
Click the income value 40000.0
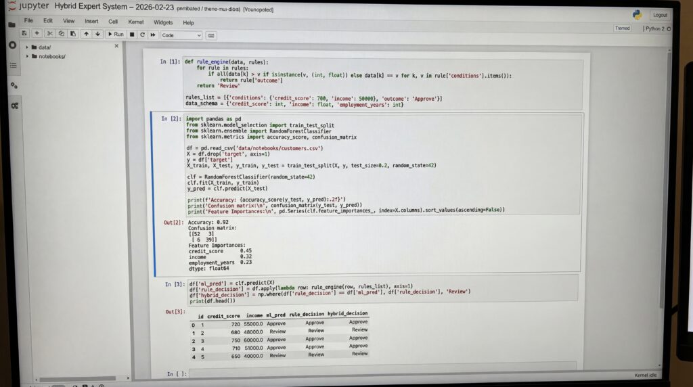(x=254, y=356)
